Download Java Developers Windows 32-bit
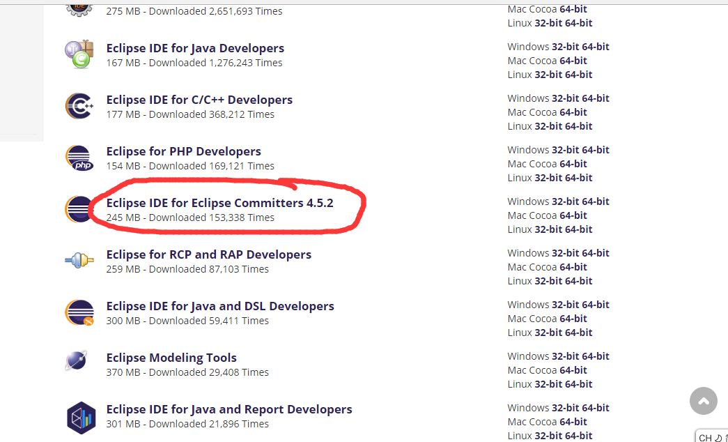Image resolution: width=728 pixels, height=442 pixels. (x=565, y=47)
